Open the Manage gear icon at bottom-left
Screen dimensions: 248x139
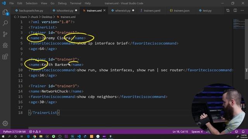click(x=5, y=123)
